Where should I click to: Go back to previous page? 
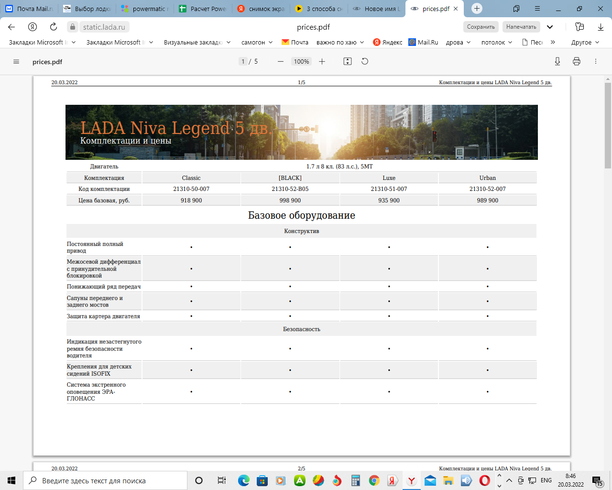click(x=11, y=27)
